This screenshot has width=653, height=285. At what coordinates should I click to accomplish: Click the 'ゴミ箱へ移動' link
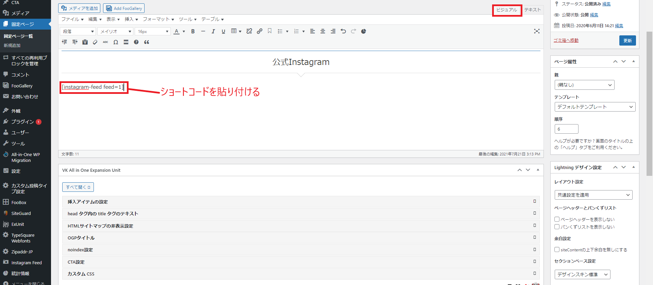coord(566,40)
